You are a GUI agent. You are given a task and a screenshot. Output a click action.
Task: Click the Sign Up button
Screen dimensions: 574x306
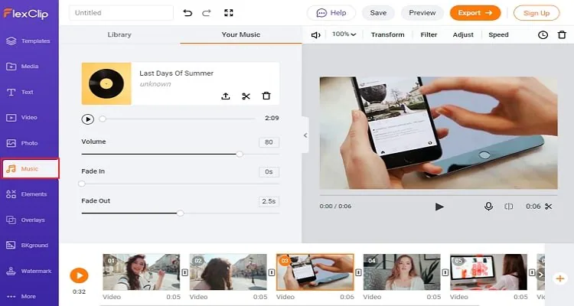pos(536,13)
